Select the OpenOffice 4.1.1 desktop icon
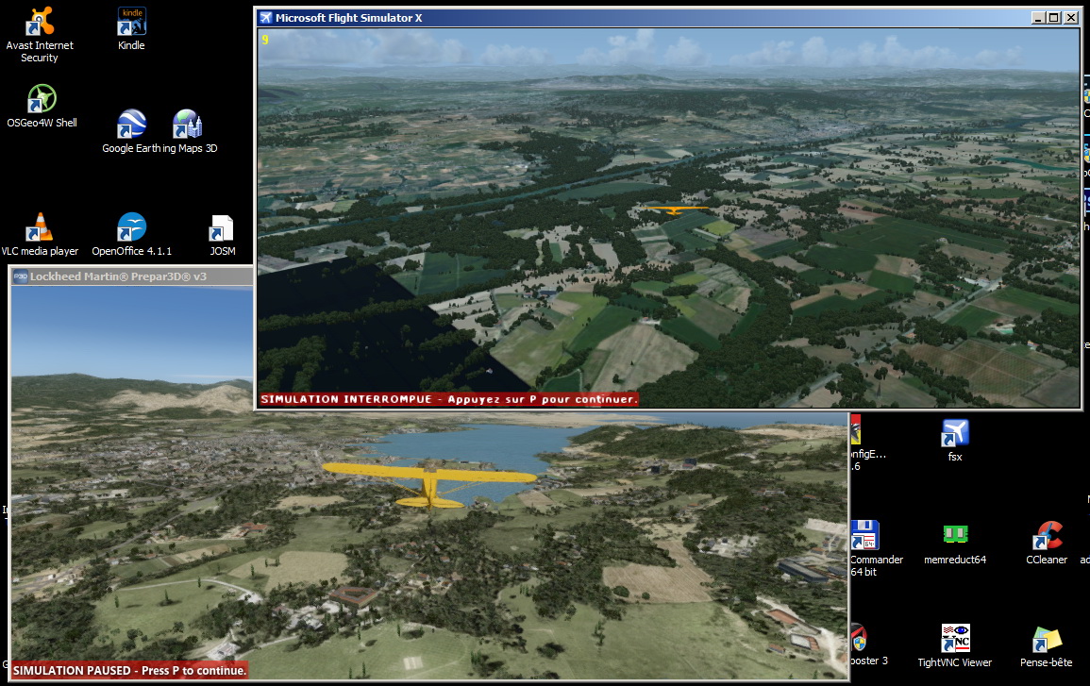 131,227
